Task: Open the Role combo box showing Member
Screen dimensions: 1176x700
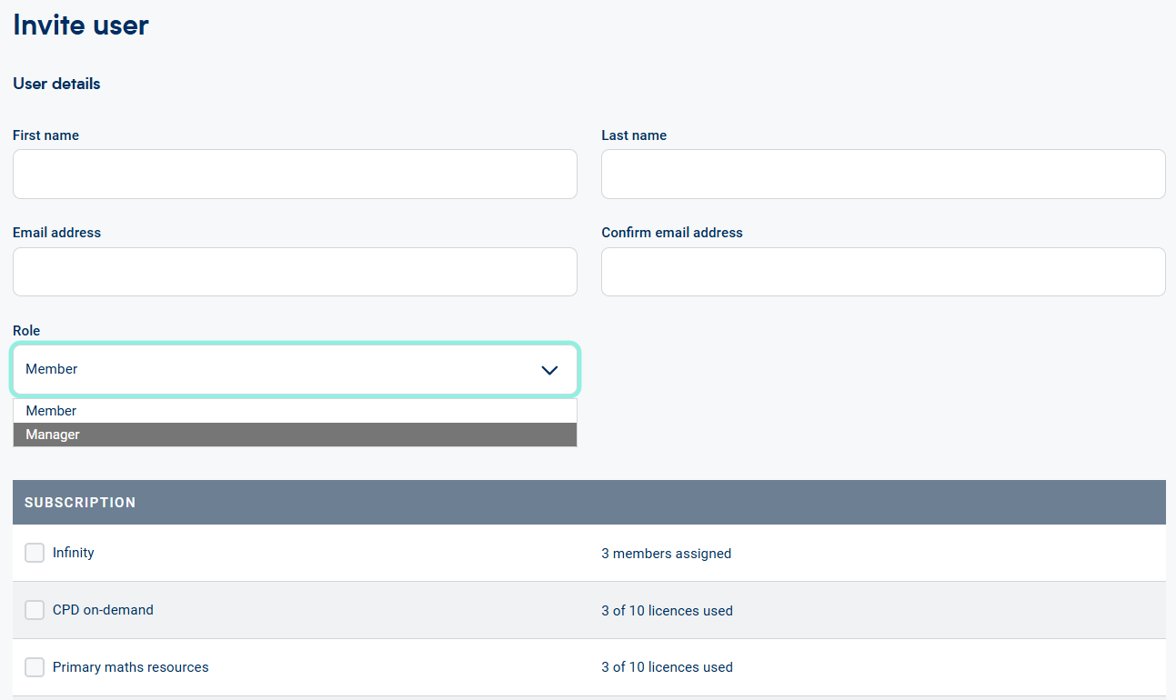Action: point(273,370)
